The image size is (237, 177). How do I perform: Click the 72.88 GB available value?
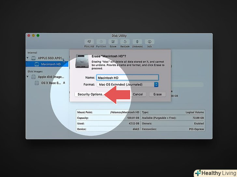(198, 118)
